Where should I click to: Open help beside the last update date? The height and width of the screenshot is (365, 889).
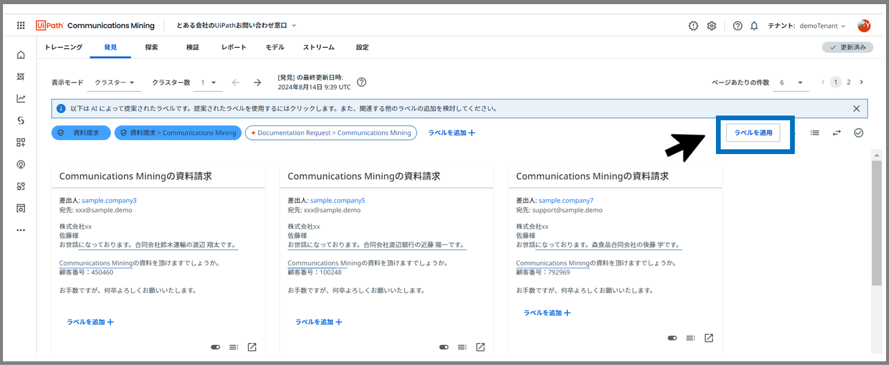point(362,82)
